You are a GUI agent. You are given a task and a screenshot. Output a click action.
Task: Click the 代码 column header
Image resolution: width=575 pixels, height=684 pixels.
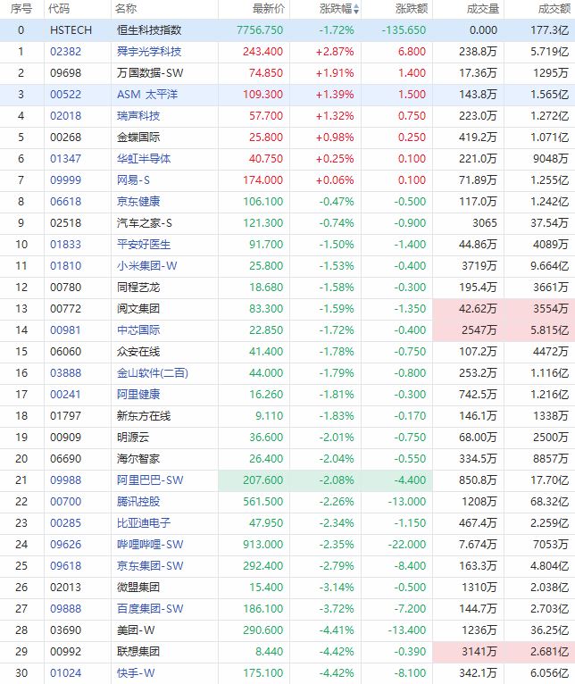pos(59,9)
